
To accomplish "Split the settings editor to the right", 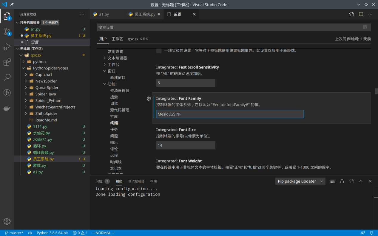I will (361, 14).
